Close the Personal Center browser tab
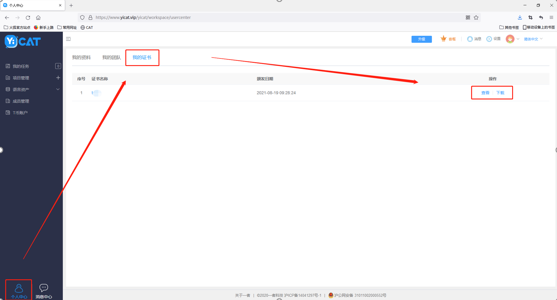This screenshot has width=557, height=300. (60, 5)
